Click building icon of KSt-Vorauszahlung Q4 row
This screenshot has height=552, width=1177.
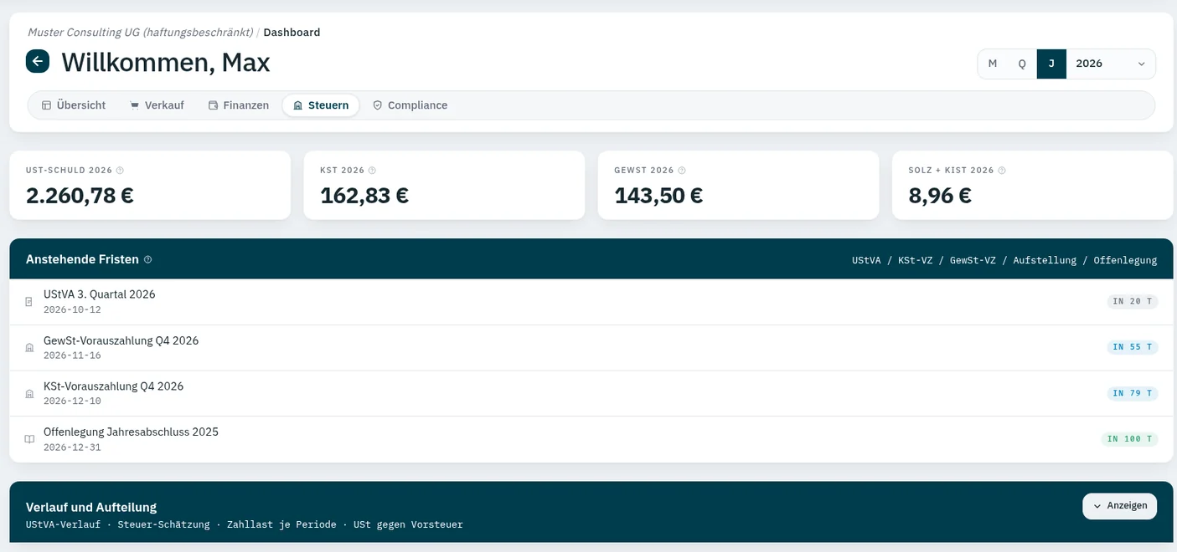29,394
